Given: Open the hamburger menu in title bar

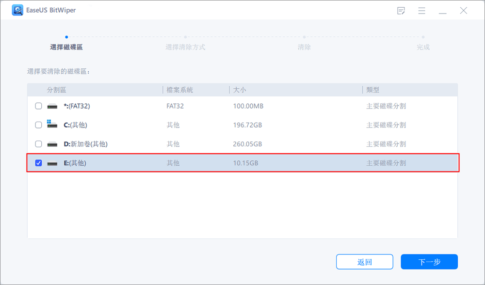Looking at the screenshot, I should coord(422,11).
